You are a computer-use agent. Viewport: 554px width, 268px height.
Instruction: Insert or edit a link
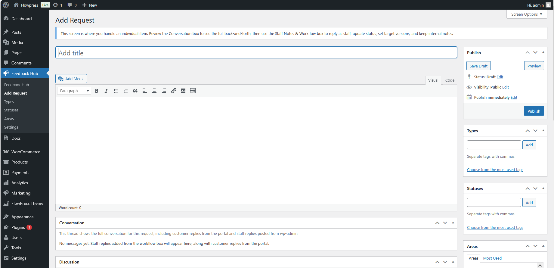tap(174, 91)
